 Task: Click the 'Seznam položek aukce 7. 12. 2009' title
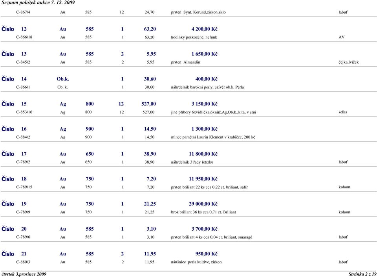(38, 3)
